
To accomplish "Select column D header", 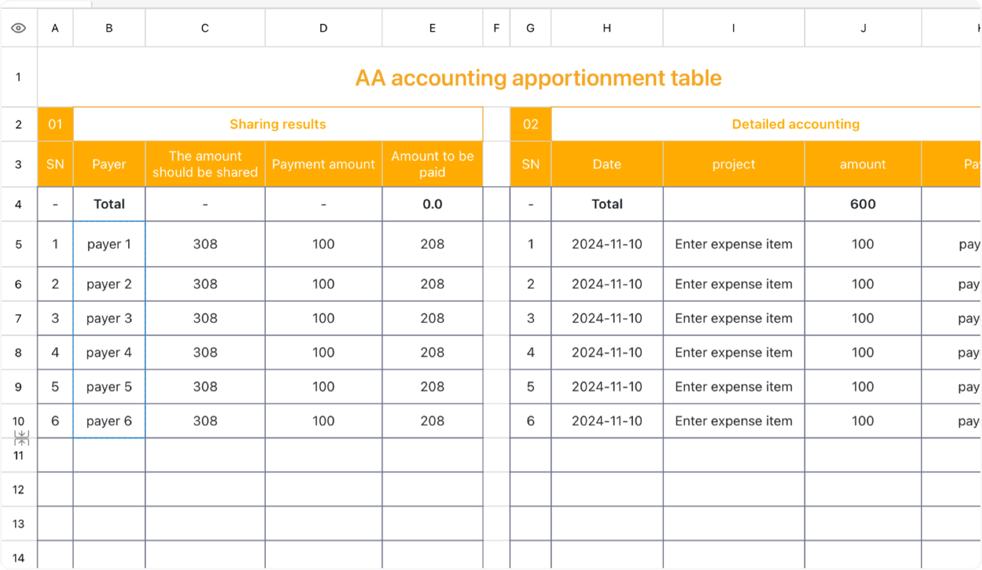I will coord(323,28).
